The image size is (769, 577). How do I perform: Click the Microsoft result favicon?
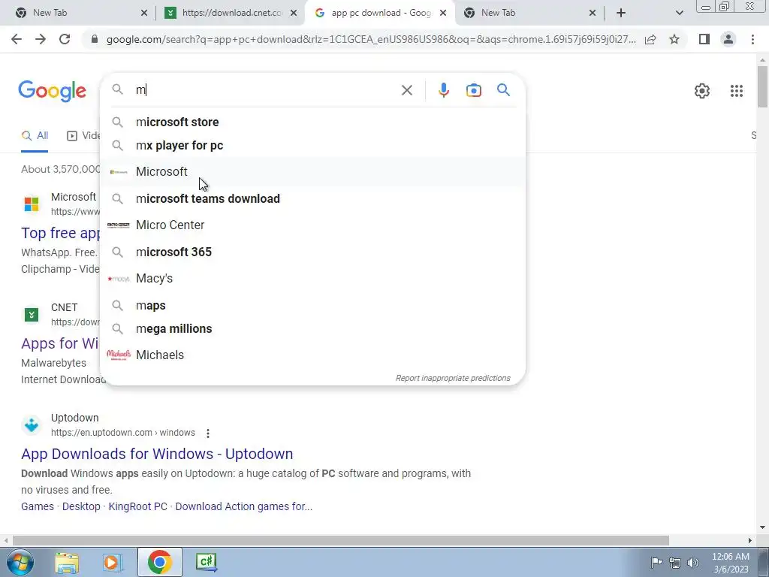point(32,204)
